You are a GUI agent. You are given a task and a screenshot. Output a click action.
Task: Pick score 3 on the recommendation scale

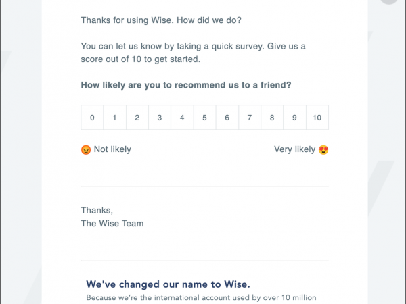click(160, 118)
